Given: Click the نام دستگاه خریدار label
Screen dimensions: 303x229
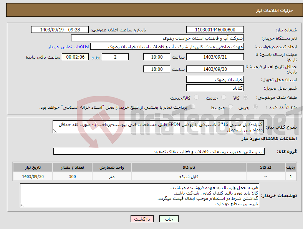Looking at the screenshot, I should [279, 39].
